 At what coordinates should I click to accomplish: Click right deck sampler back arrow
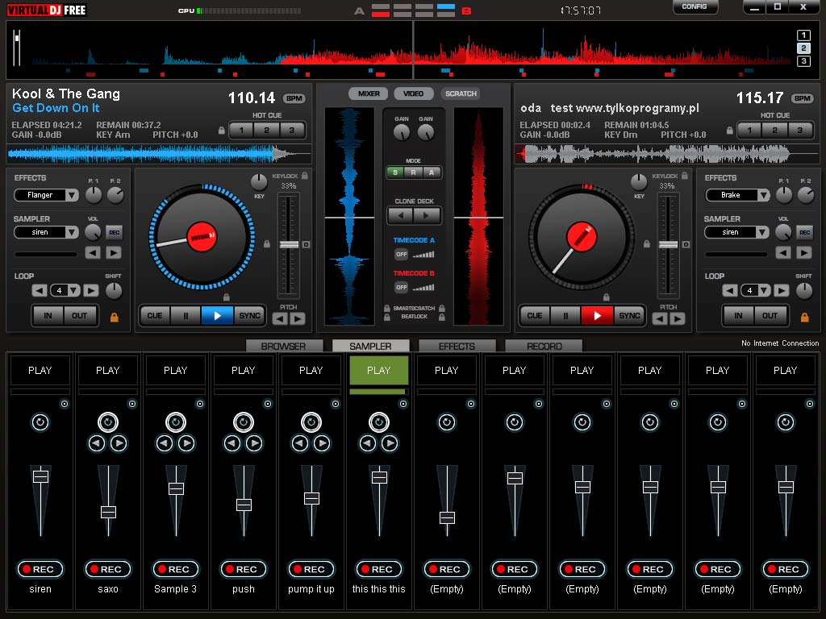[782, 253]
